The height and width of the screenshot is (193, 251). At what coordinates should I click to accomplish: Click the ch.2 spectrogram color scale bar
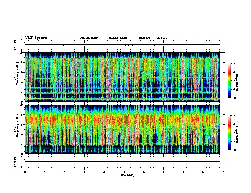[229, 133]
